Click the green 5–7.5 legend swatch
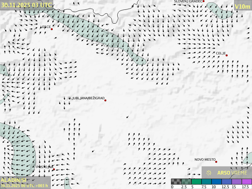 point(196,182)
